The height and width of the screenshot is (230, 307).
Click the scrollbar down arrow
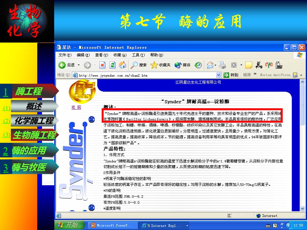(303, 209)
